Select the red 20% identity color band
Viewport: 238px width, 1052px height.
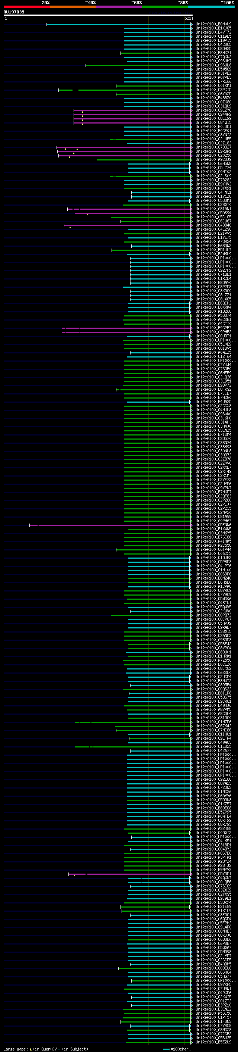pos(26,7)
